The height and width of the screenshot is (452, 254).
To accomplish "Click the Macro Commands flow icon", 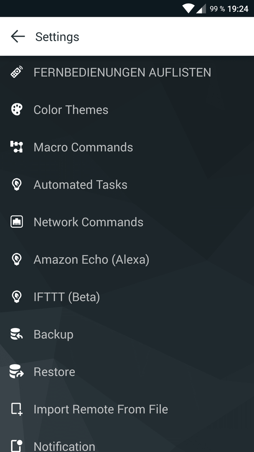I will tap(17, 147).
